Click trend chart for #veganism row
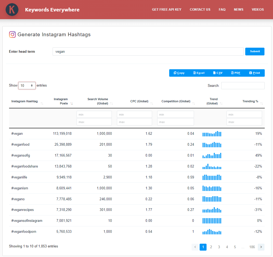Screen dimensions: 273x257 pyautogui.click(x=212, y=188)
